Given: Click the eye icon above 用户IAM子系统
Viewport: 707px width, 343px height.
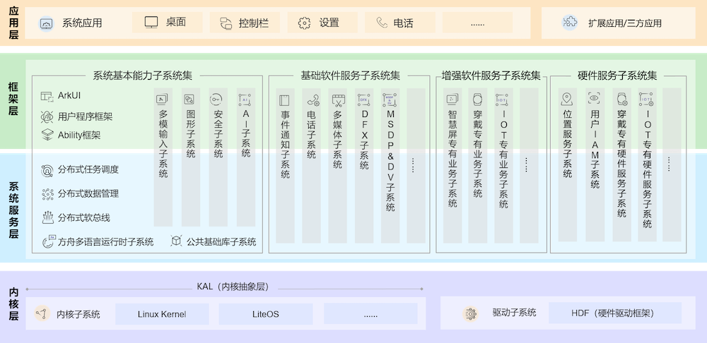Looking at the screenshot, I should (x=593, y=97).
